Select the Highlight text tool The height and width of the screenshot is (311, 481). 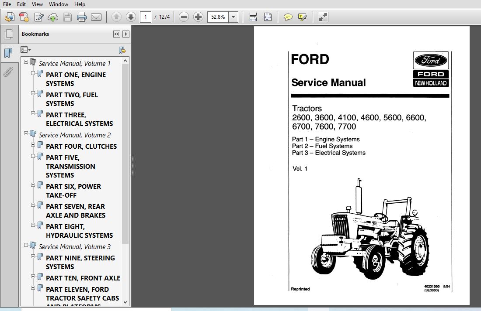[x=302, y=17]
